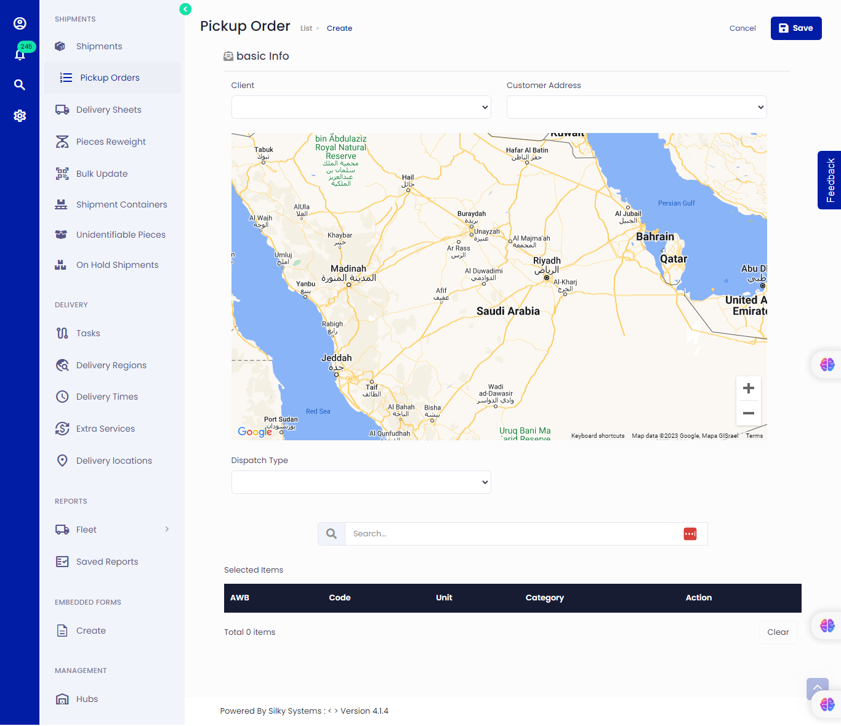Open notifications bell with 245 badge
Viewport: 841px width, 726px height.
pos(20,55)
